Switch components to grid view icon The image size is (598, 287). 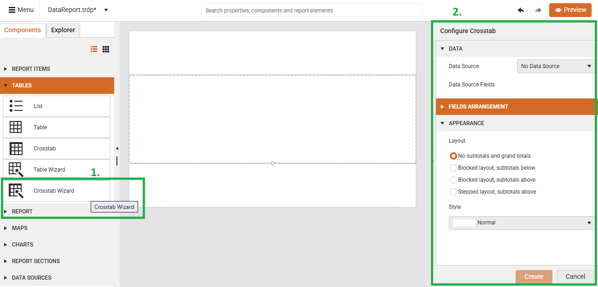coord(106,49)
